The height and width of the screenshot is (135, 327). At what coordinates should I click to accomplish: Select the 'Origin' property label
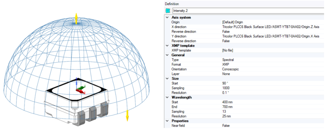click(176, 22)
